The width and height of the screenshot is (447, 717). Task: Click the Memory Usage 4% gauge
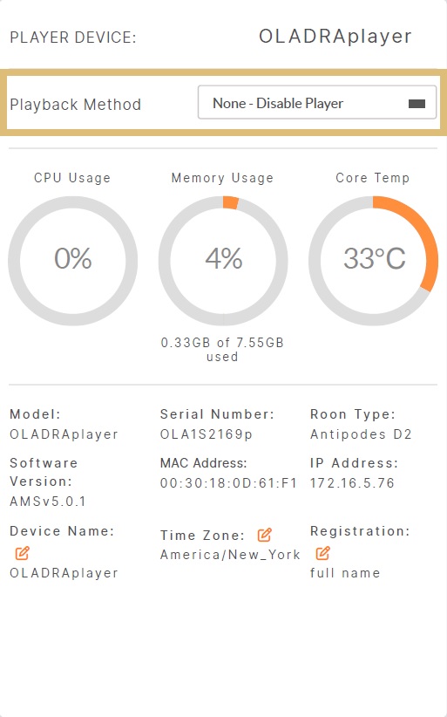pyautogui.click(x=223, y=261)
